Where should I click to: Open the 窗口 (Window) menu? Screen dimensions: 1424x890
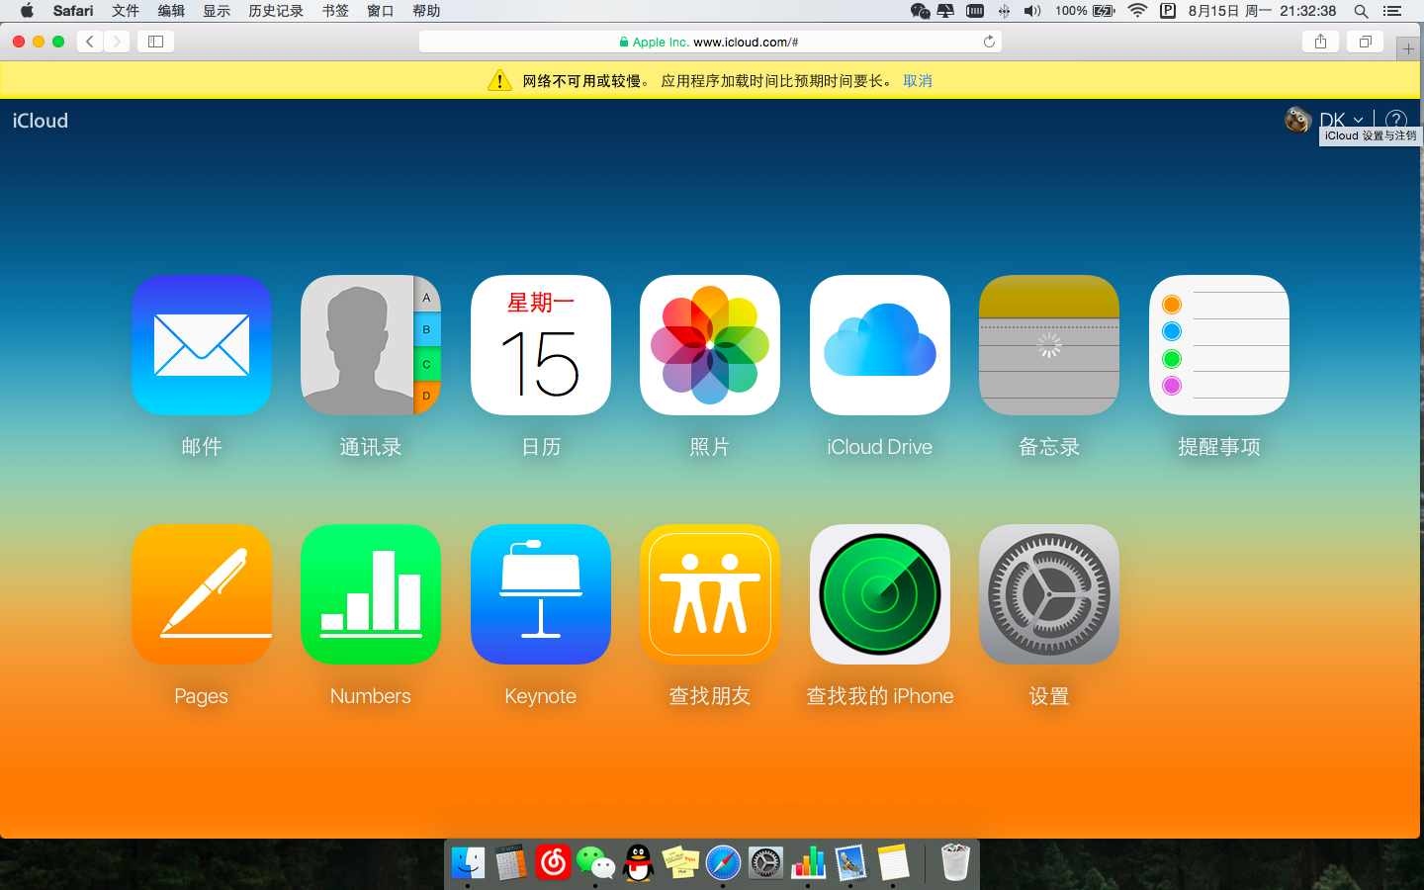coord(381,11)
